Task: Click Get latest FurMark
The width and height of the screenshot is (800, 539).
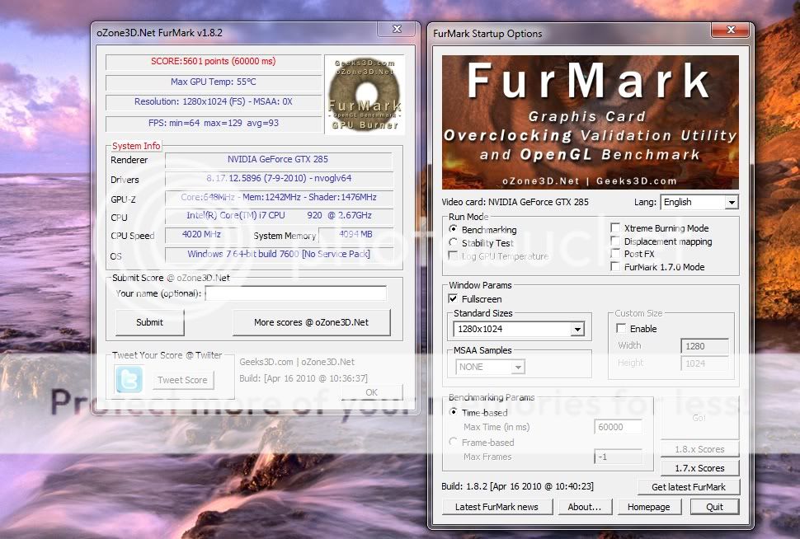Action: click(689, 487)
